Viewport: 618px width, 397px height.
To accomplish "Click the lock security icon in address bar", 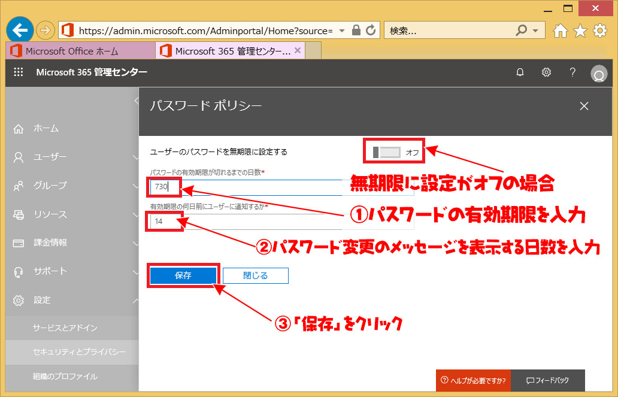I will [x=356, y=30].
